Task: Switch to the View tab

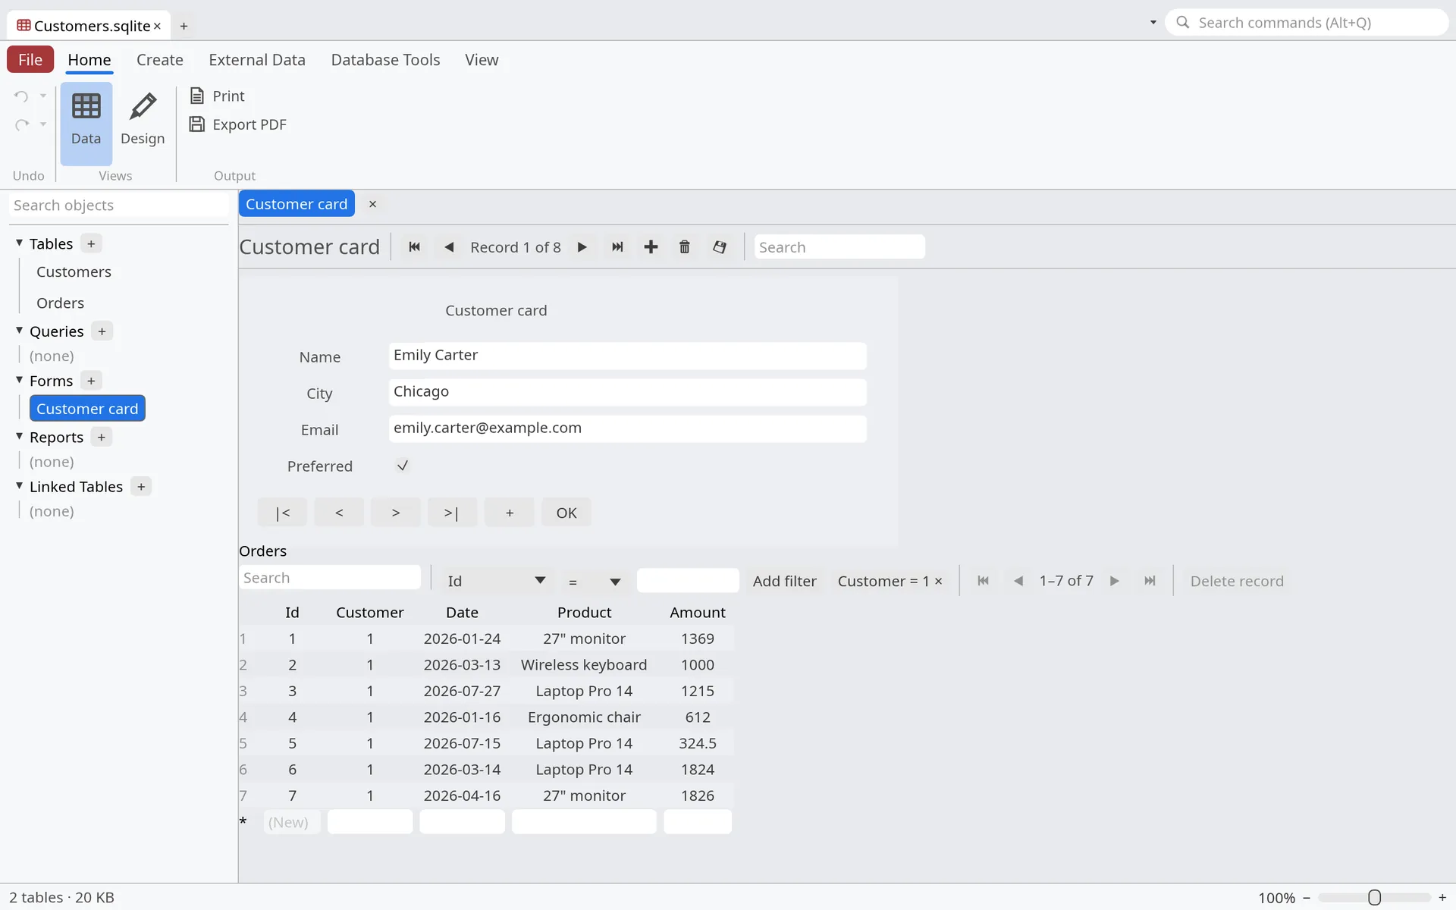Action: 482,60
